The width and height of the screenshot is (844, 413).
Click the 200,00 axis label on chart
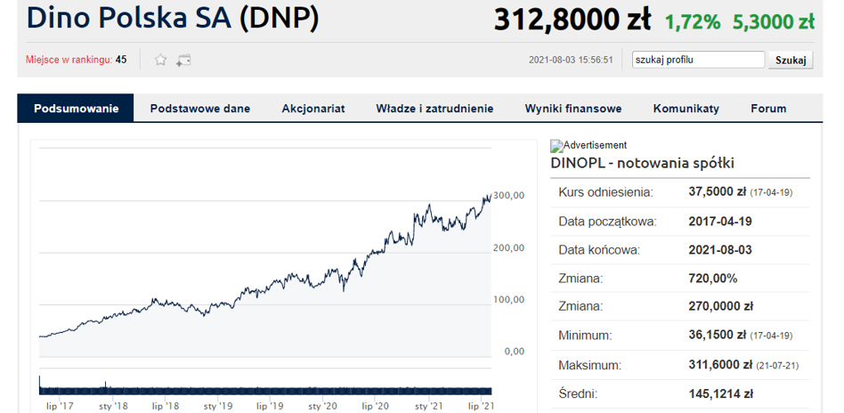coord(508,247)
